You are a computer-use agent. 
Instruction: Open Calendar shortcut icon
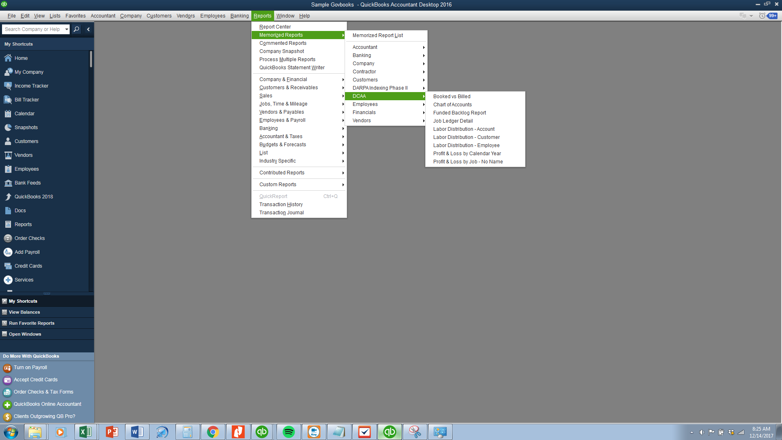tap(8, 114)
